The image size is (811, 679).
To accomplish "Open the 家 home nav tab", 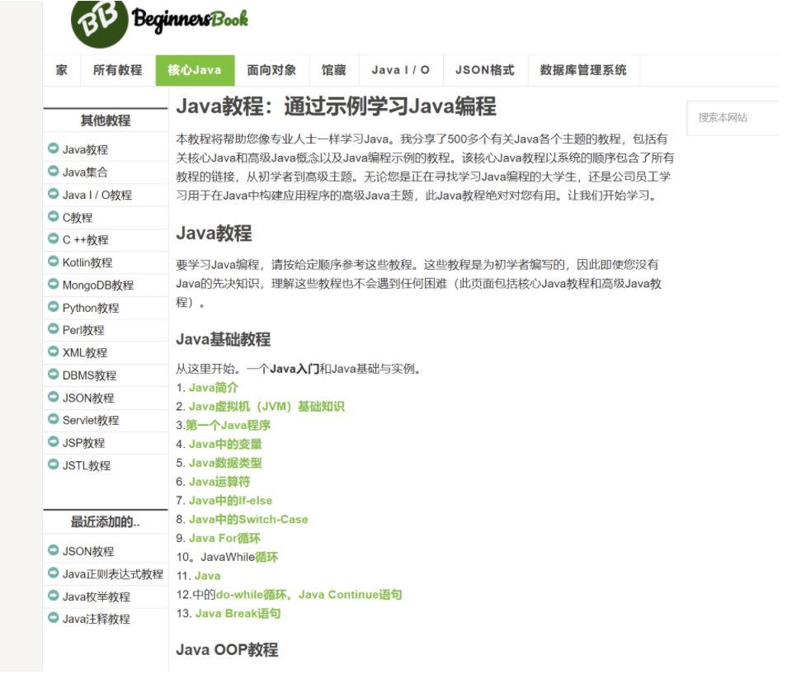I will pyautogui.click(x=62, y=70).
